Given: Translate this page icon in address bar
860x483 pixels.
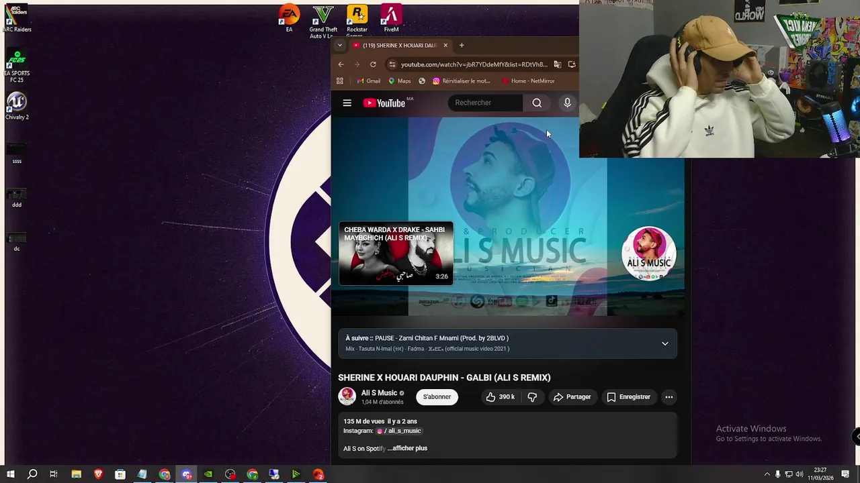Looking at the screenshot, I should point(557,64).
